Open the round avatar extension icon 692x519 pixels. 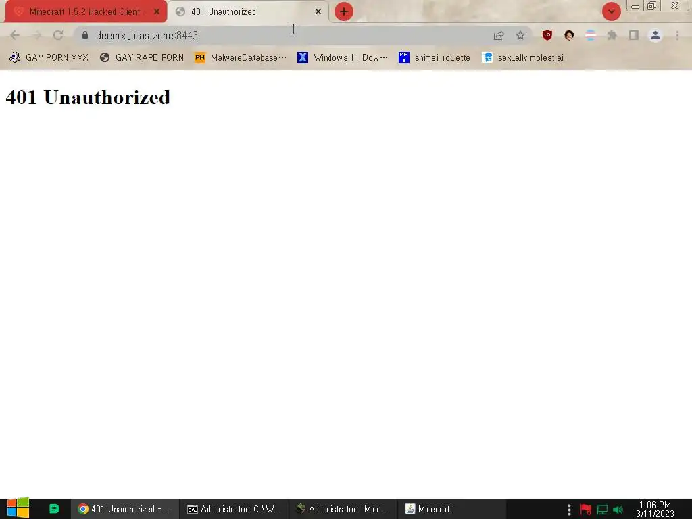tap(569, 35)
